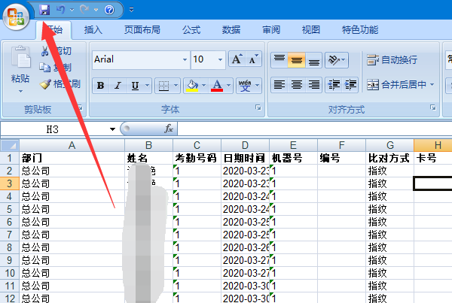Screen dimensions: 452x303
Task: Click the 卡号 header cell
Action: tap(433, 158)
